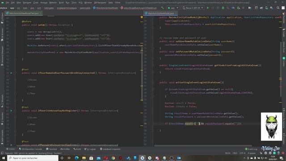Switch to MainActivityViewModel.java tab
The image size is (286, 161).
click(x=161, y=13)
